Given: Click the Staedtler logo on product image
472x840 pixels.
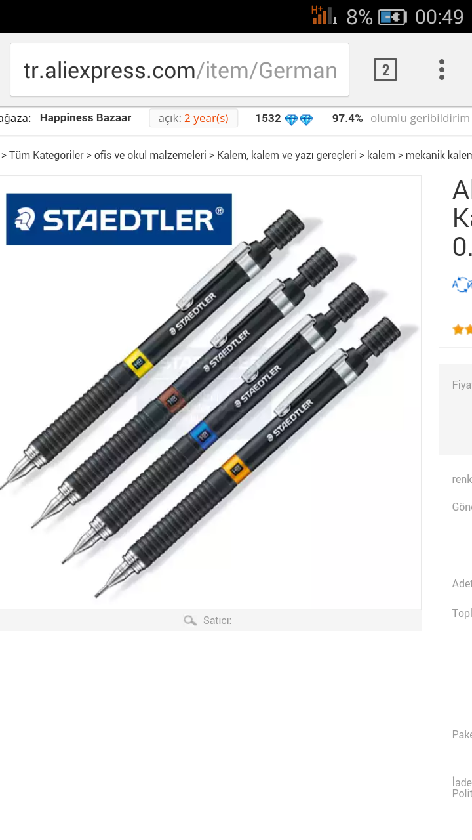Looking at the screenshot, I should tap(119, 219).
